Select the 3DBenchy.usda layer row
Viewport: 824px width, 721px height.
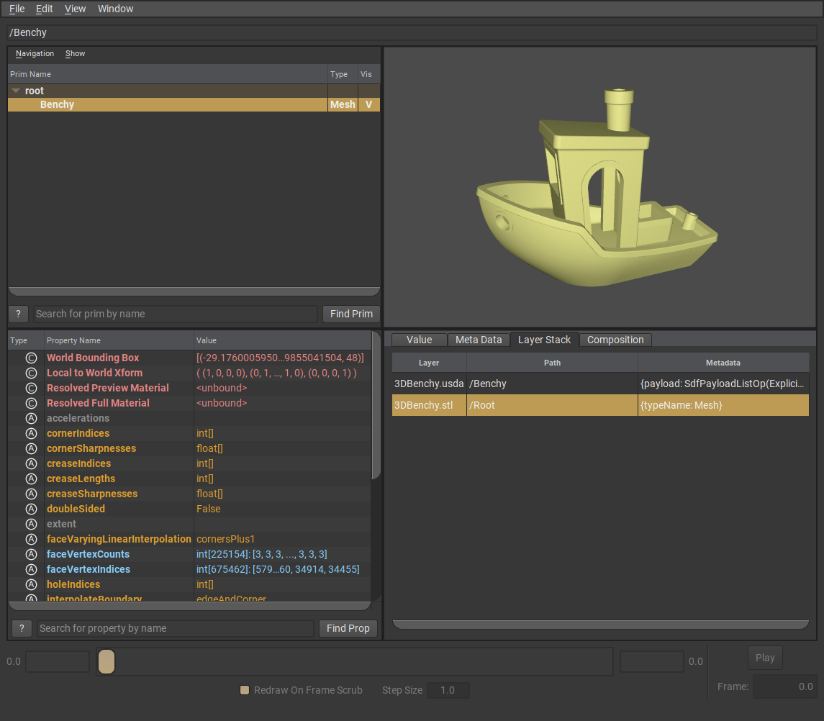point(600,384)
